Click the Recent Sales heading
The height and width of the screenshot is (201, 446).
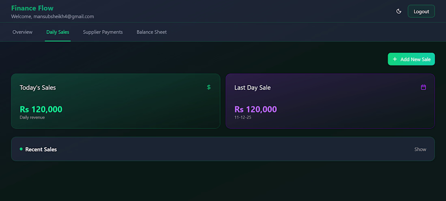[41, 149]
